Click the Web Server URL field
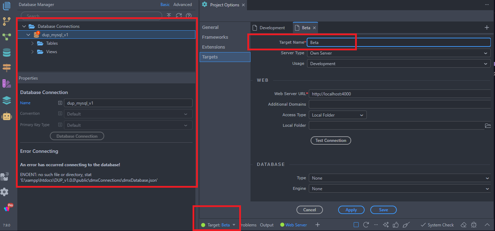Image resolution: width=495 pixels, height=231 pixels. [x=400, y=94]
